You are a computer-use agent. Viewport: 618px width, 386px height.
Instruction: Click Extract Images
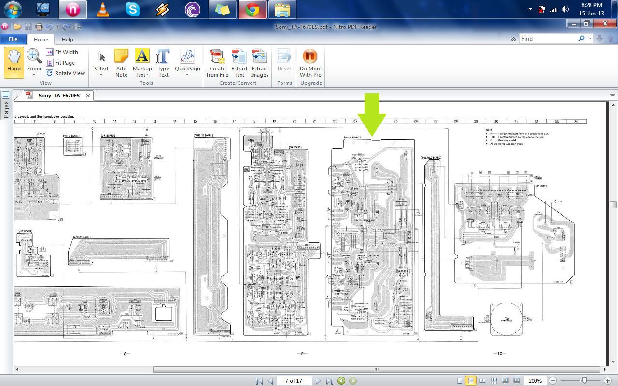tap(259, 63)
